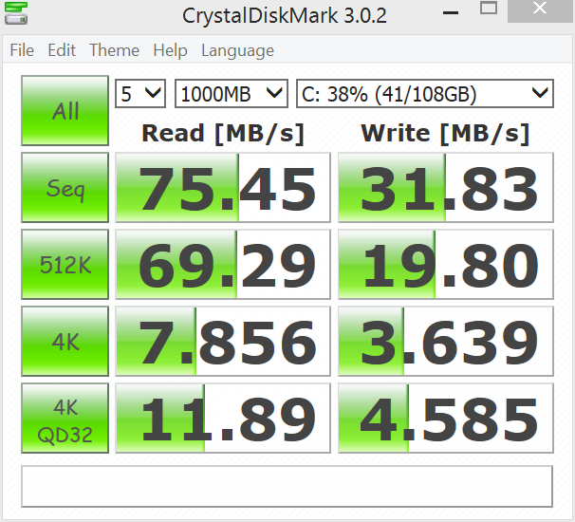Select the 4K write result 3.639
Viewport: 575px width, 522px height.
(x=446, y=341)
